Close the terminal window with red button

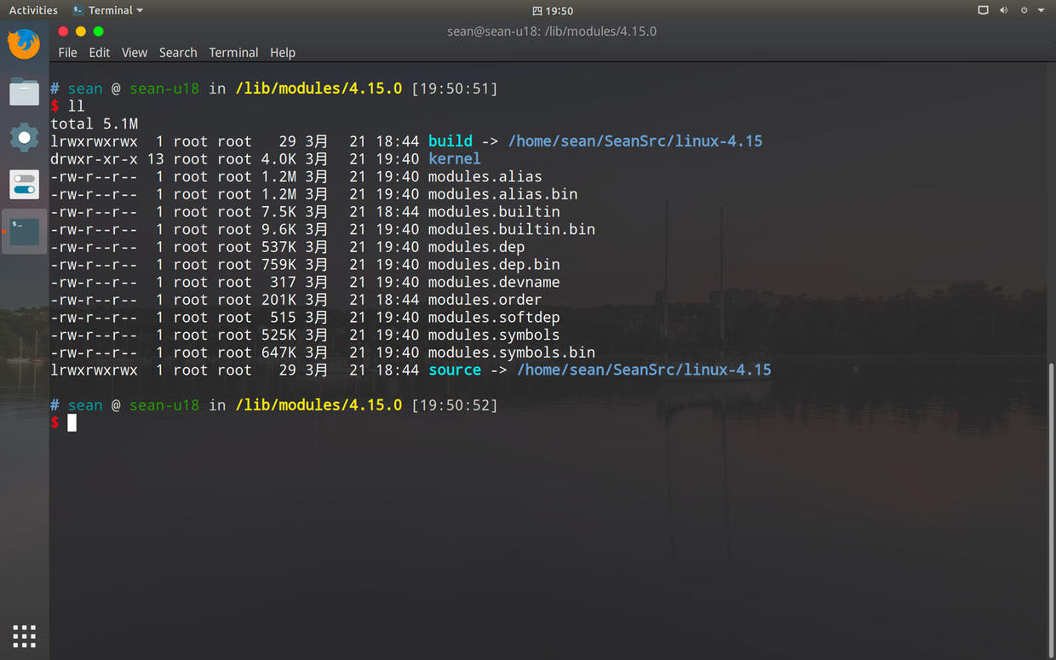click(63, 32)
